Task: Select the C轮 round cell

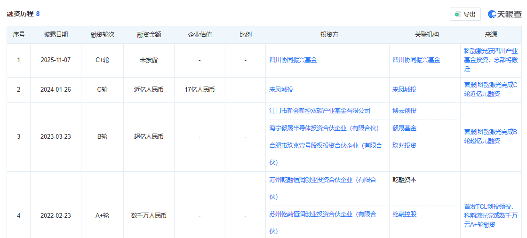Action: [x=103, y=90]
